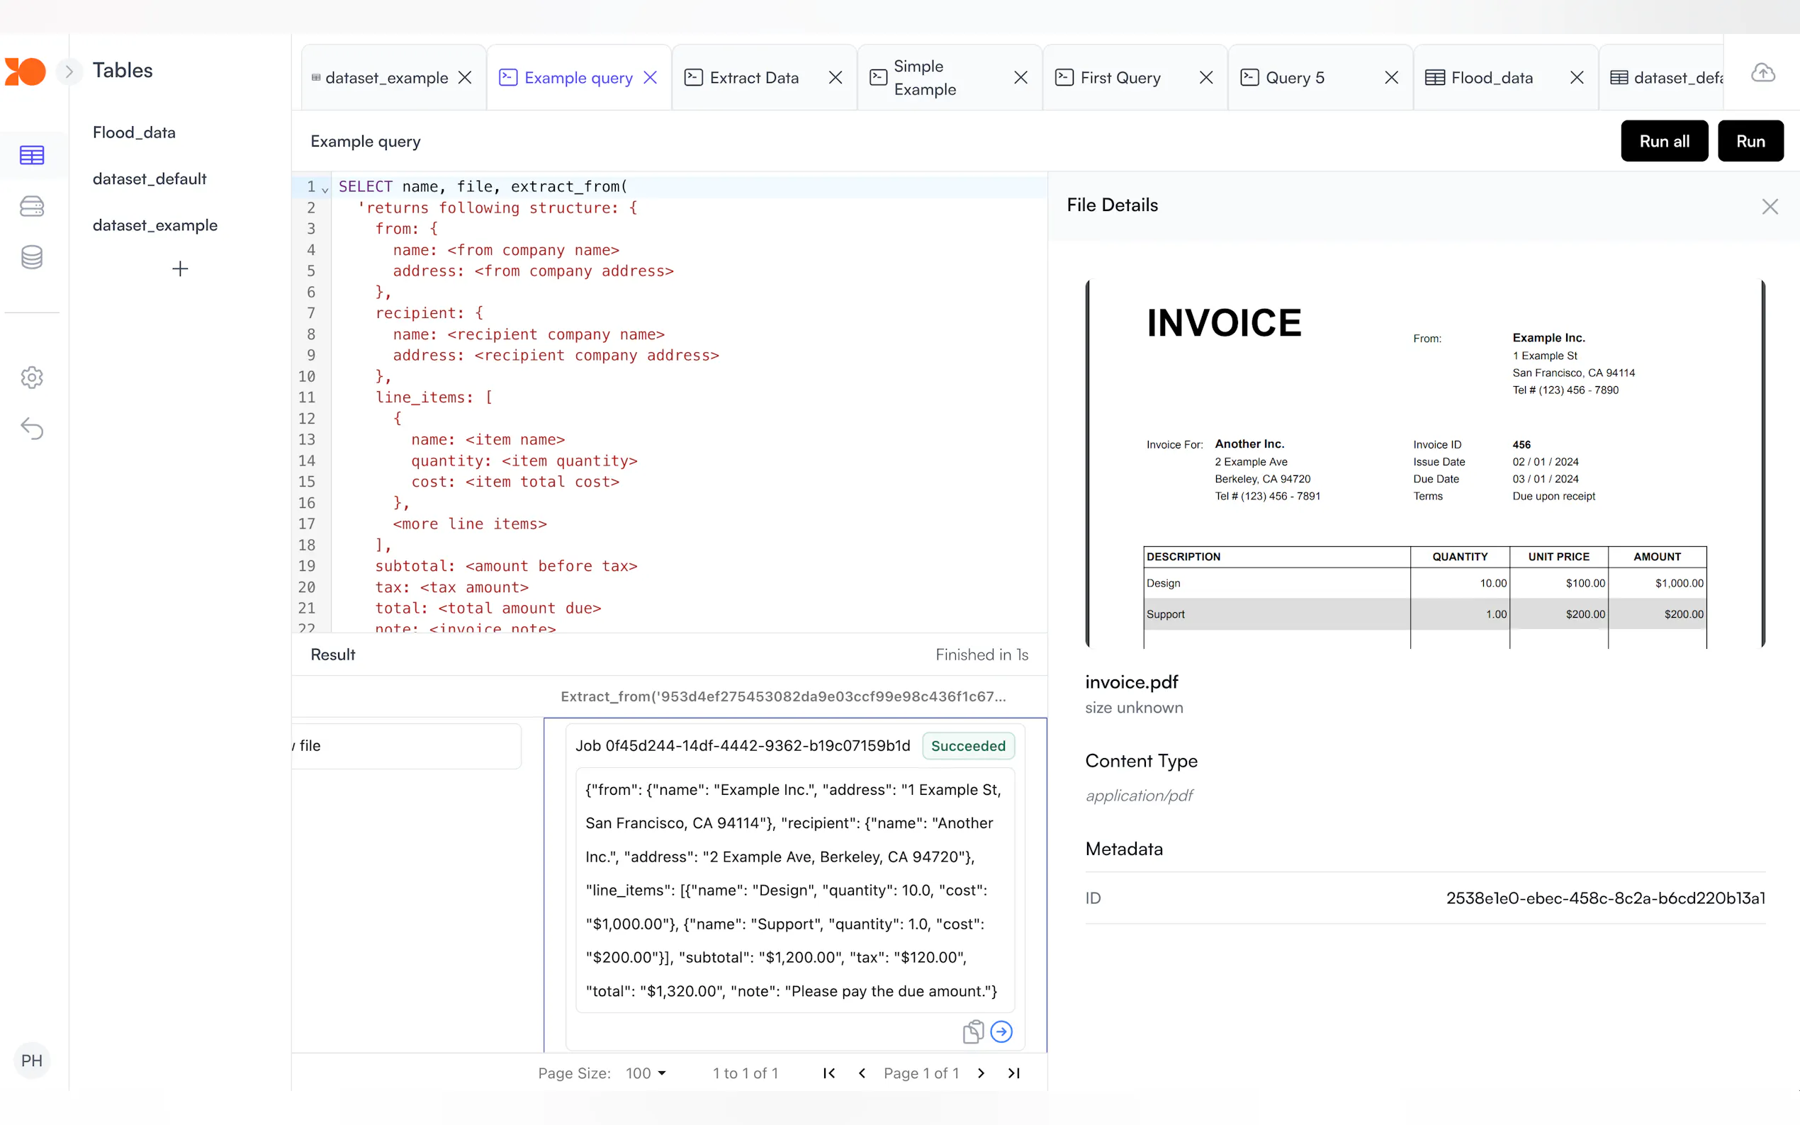Open the Page Size 100 dropdown
The image size is (1800, 1125).
pos(645,1073)
